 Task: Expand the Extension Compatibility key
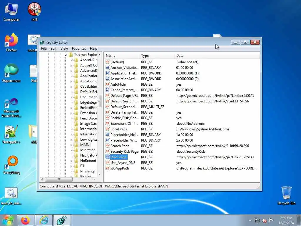pos(71,113)
